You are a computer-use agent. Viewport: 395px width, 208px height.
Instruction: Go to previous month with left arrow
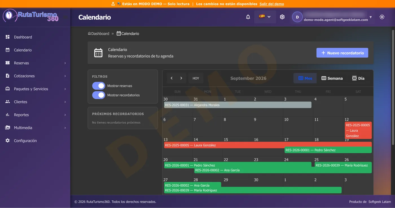click(172, 78)
